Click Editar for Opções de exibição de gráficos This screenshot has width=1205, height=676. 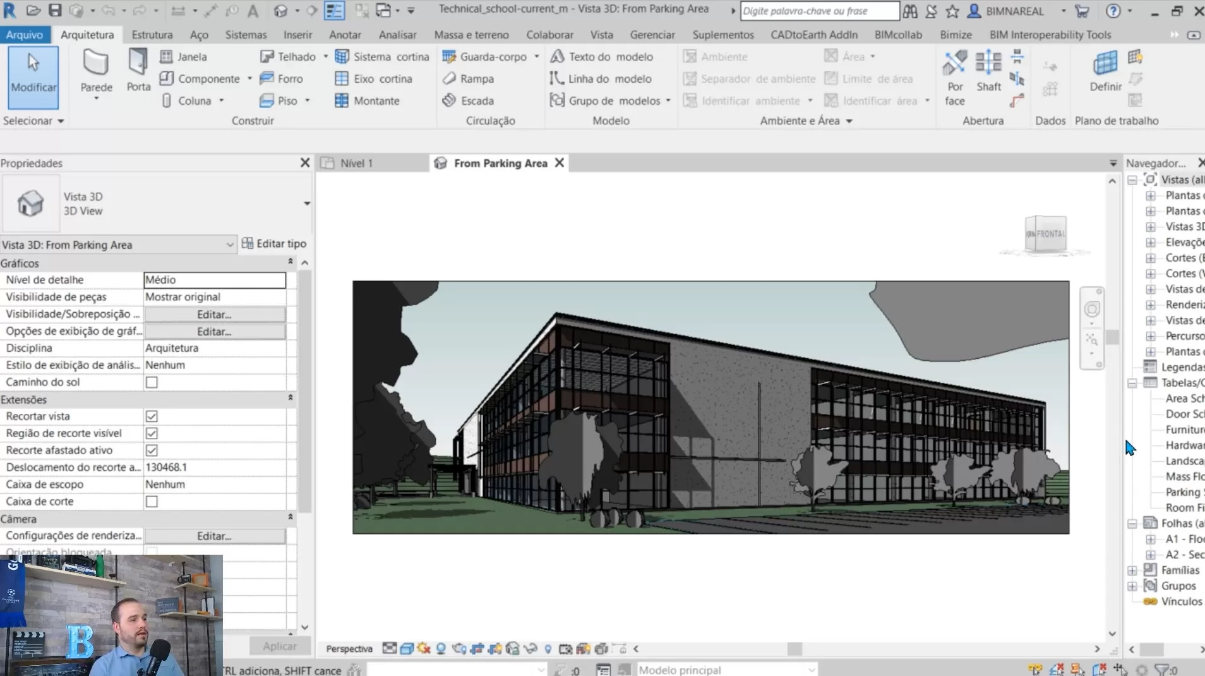click(214, 331)
